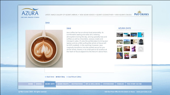Open the rolled towels thumbnail
Screen dimensions: 170x95
[120, 56]
